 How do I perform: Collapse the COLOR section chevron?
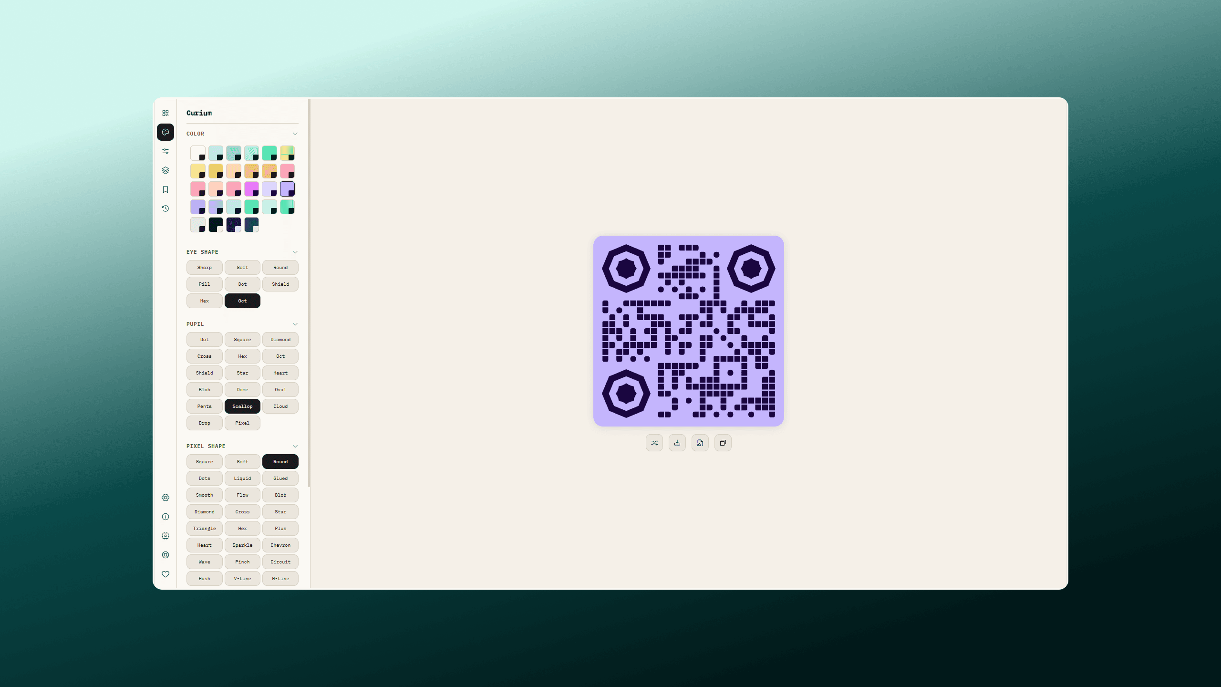coord(295,134)
